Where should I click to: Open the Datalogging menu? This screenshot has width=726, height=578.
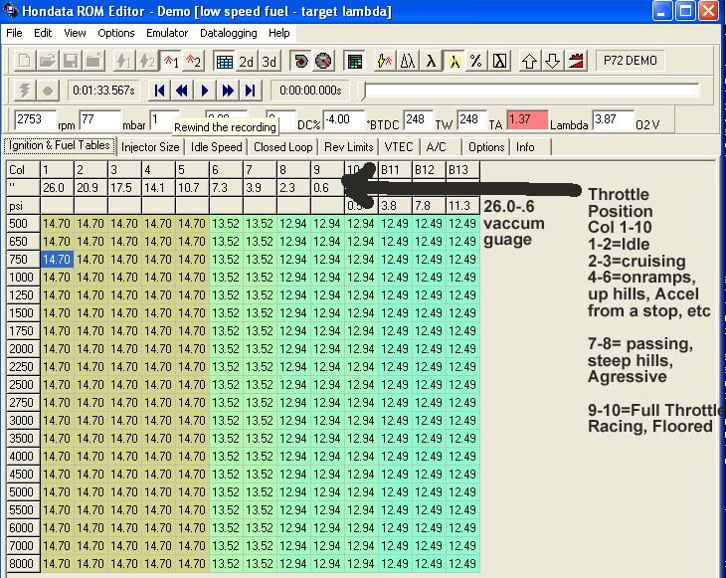pyautogui.click(x=229, y=33)
